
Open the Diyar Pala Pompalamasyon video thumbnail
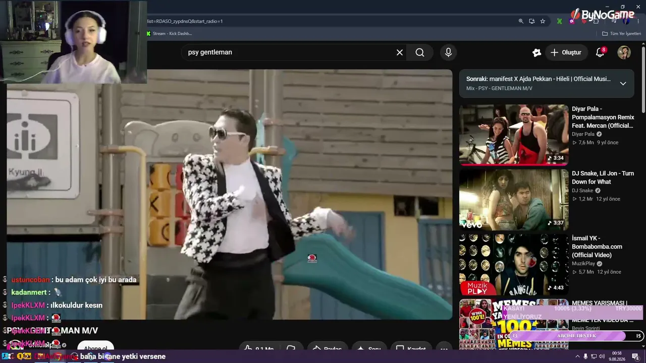click(x=514, y=135)
